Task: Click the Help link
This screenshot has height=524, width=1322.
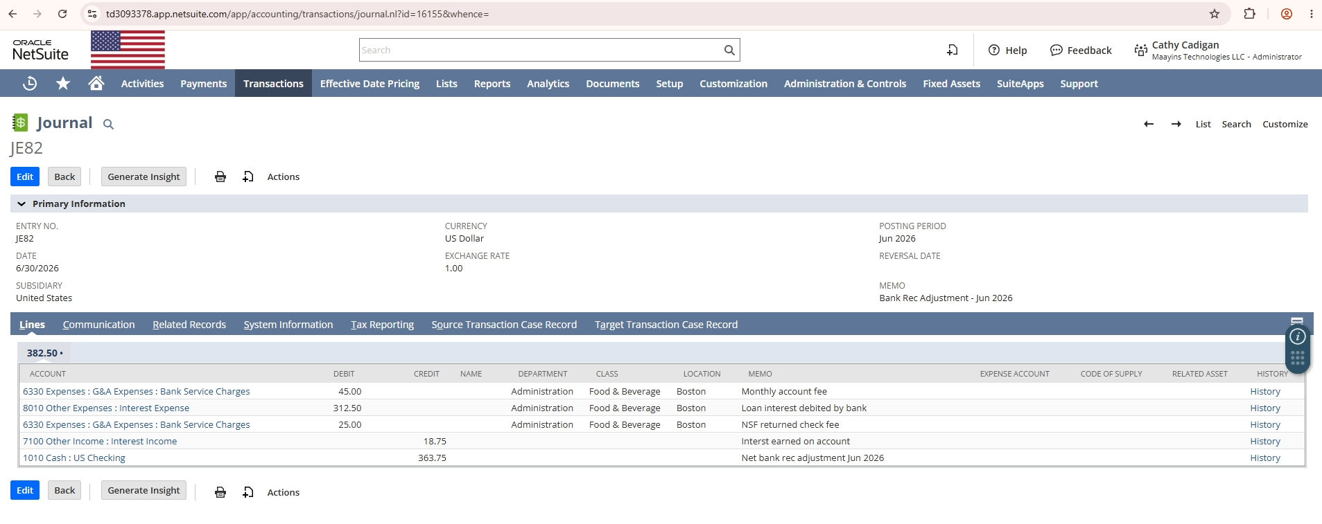Action: [1007, 50]
